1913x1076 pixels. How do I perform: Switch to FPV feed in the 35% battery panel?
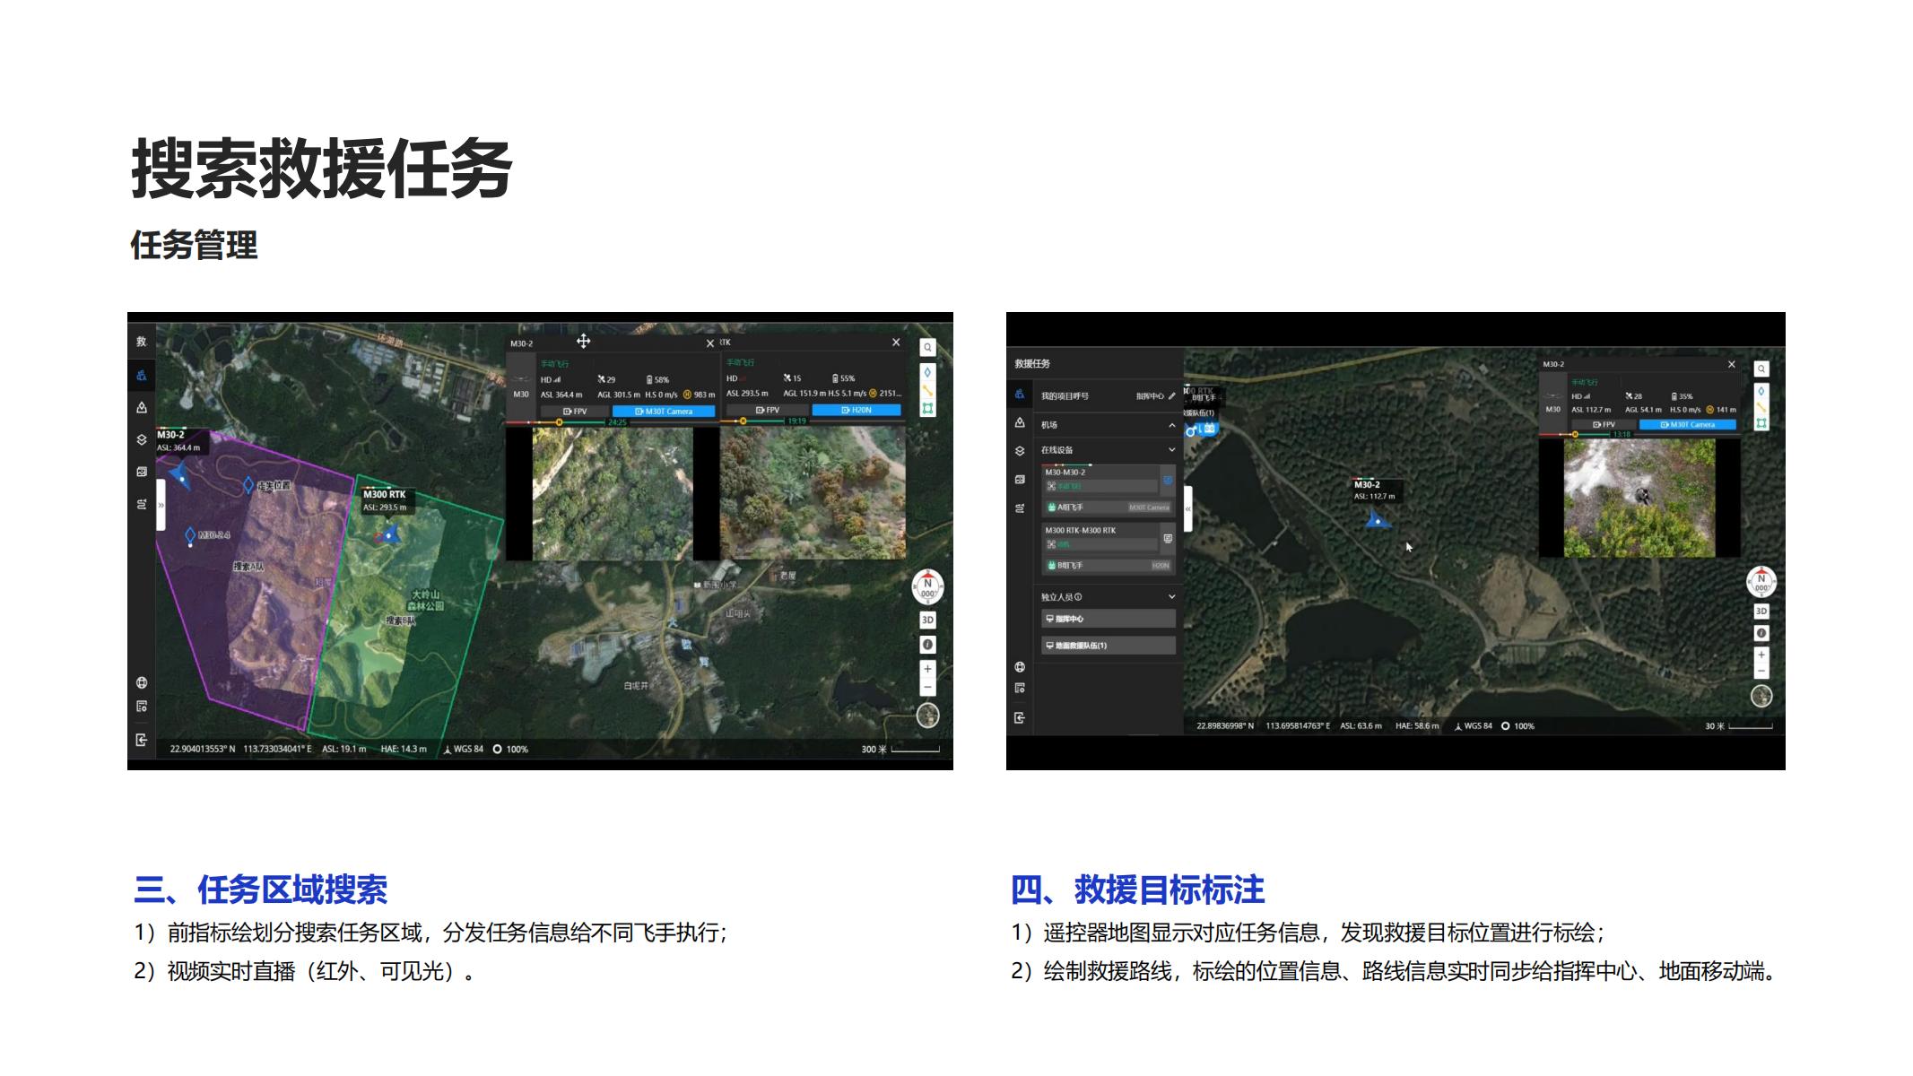(1603, 424)
